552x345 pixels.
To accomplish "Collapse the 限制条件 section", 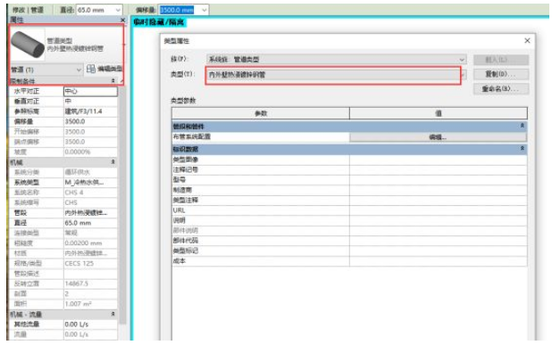I will click(x=113, y=81).
